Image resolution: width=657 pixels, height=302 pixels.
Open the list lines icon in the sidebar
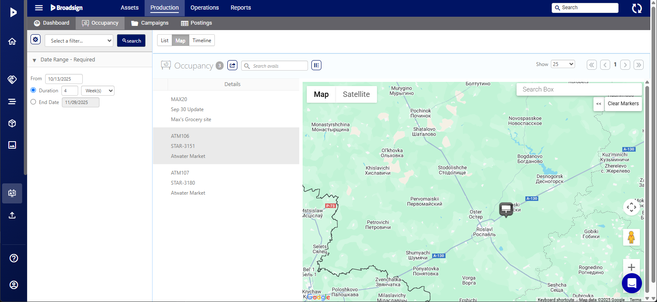12,102
